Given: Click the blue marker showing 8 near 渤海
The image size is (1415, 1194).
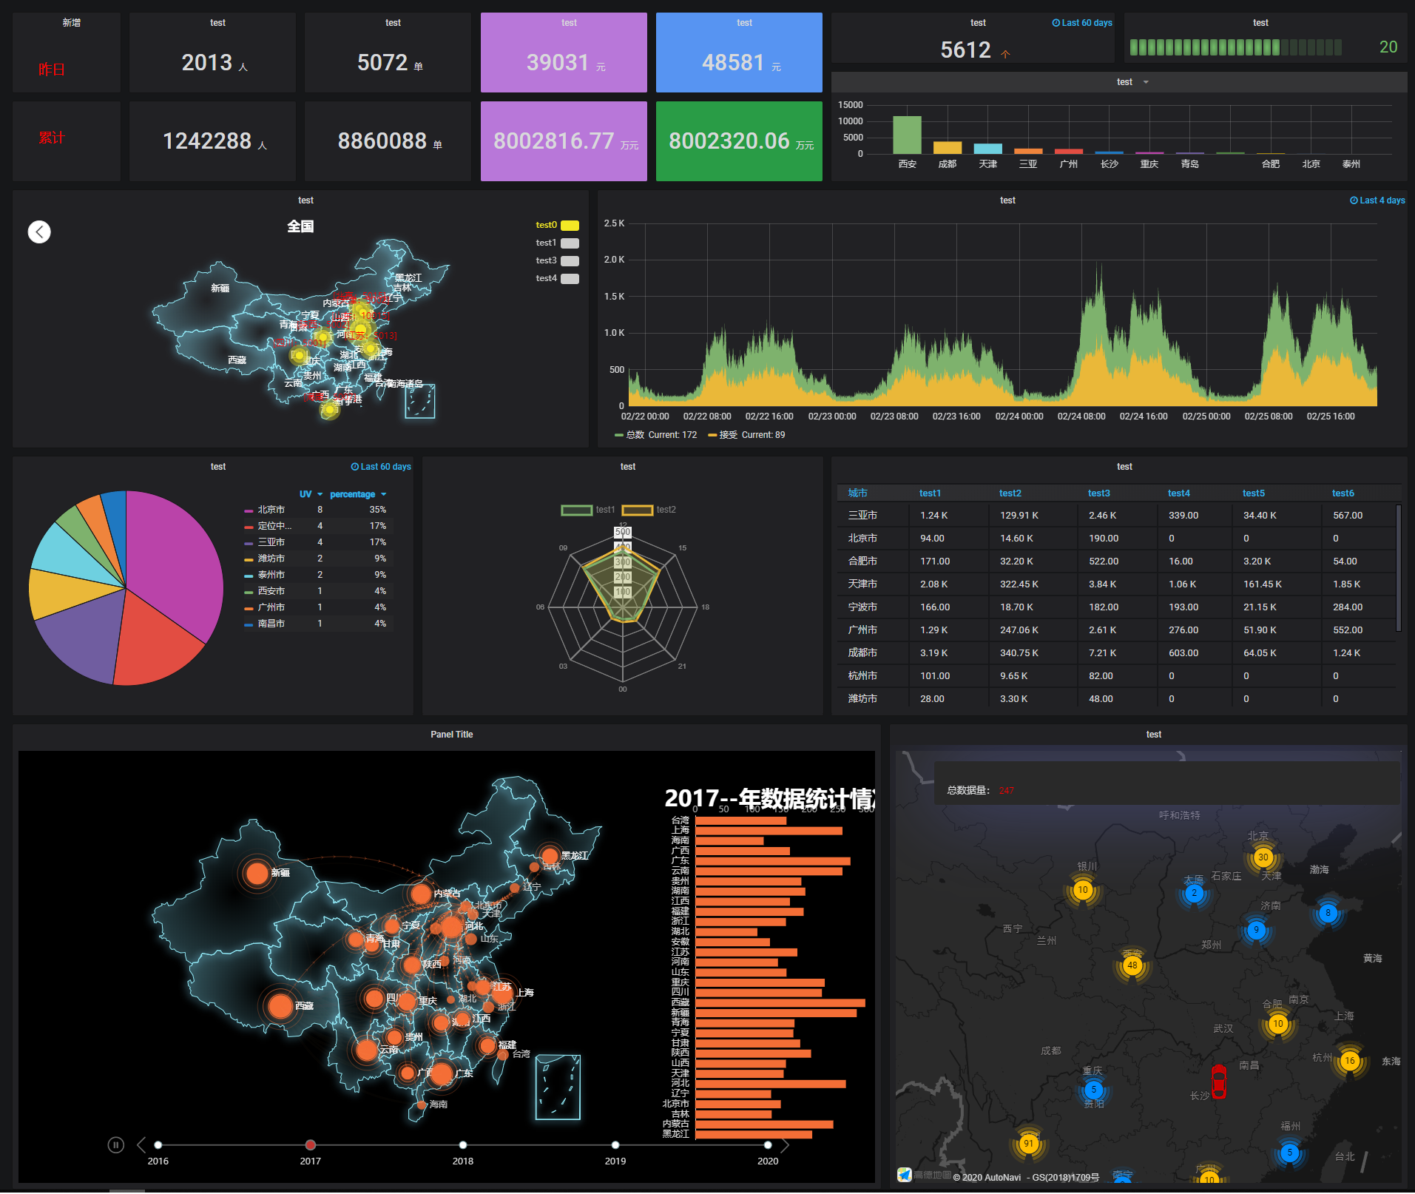Looking at the screenshot, I should click(1328, 913).
